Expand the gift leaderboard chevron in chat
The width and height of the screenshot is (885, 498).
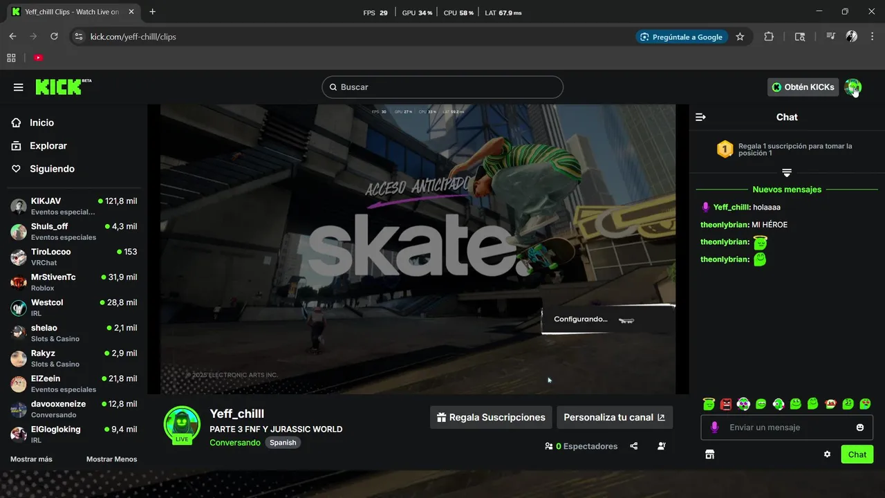click(x=787, y=172)
